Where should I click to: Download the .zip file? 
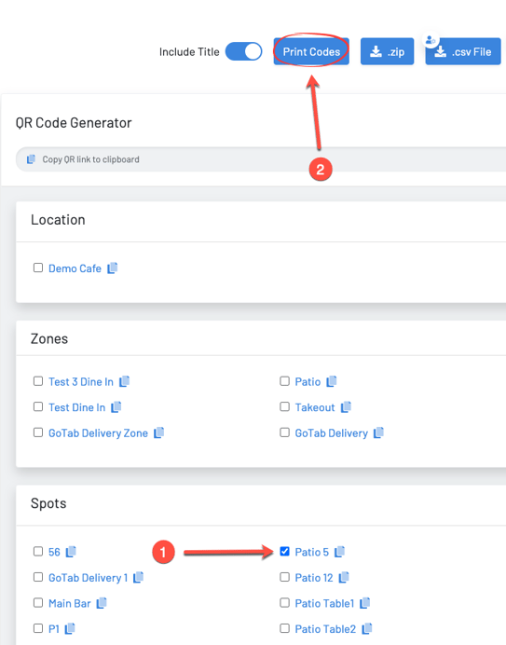[x=387, y=51]
